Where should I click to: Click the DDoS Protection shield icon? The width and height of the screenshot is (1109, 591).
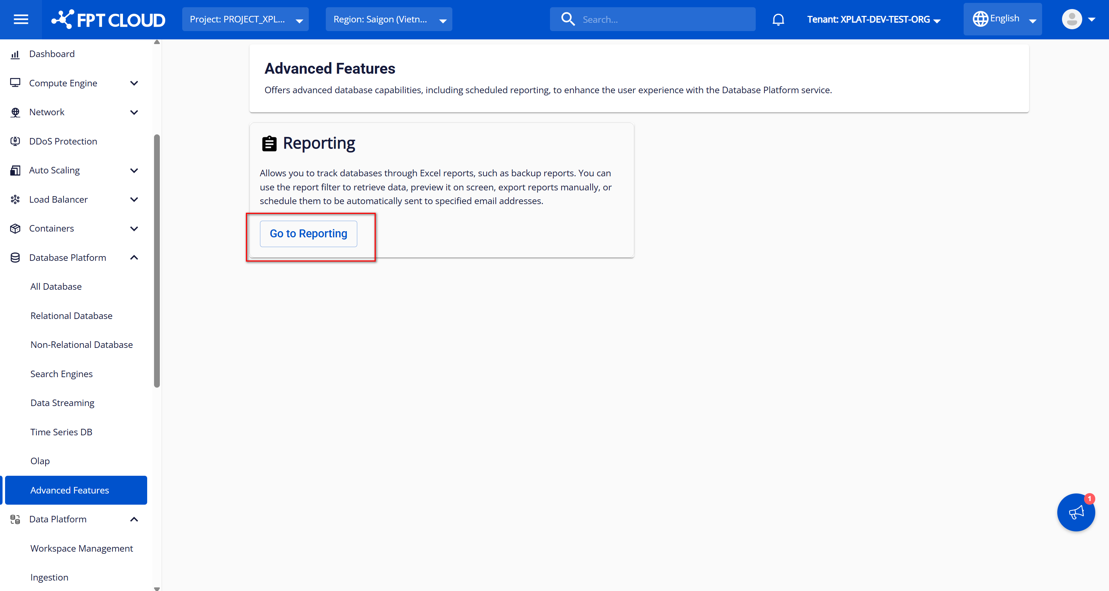pos(15,141)
